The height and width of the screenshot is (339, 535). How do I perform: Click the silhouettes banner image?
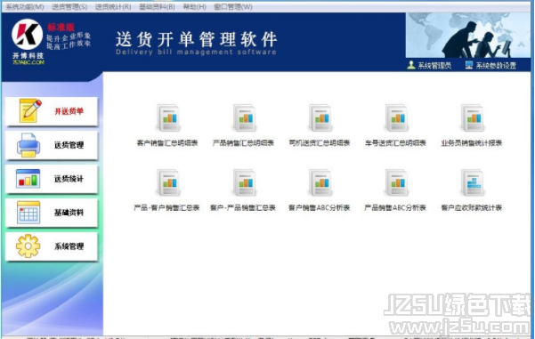(x=467, y=35)
